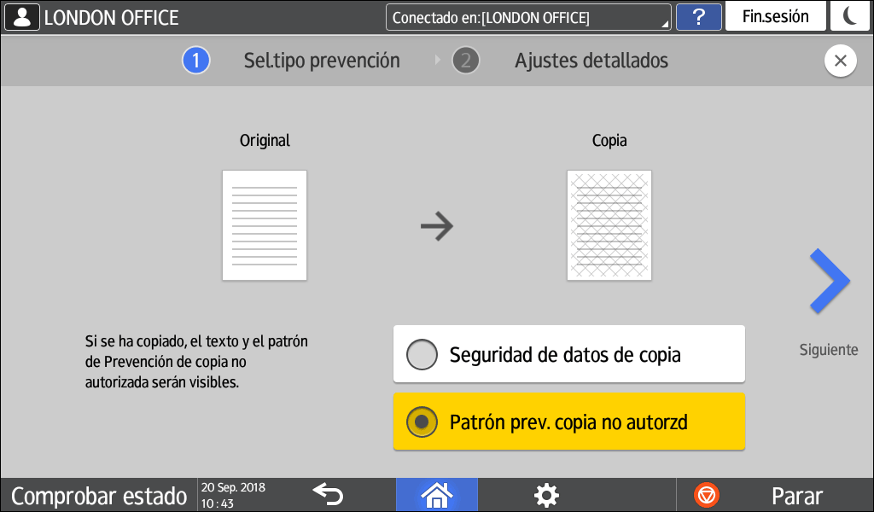The image size is (874, 512).
Task: Click the user profile icon
Action: [x=21, y=17]
